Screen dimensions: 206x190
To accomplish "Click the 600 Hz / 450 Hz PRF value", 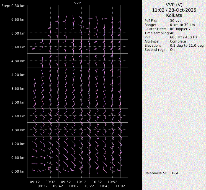I will pyautogui.click(x=184, y=37).
